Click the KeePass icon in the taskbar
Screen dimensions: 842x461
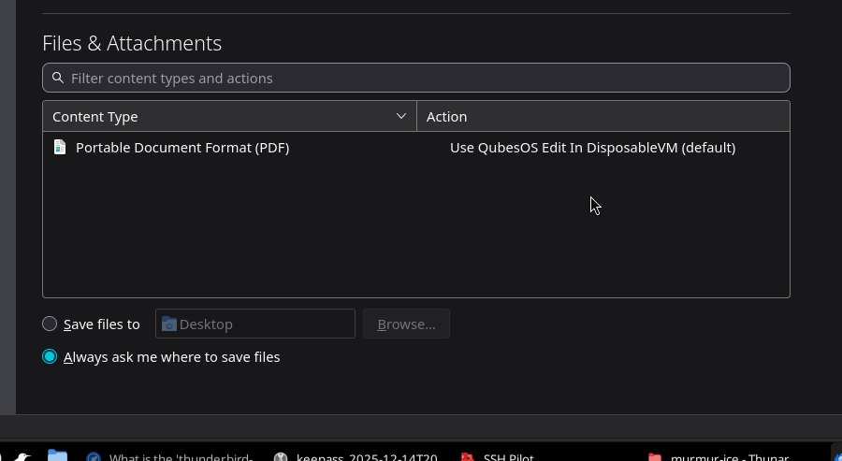(x=280, y=457)
